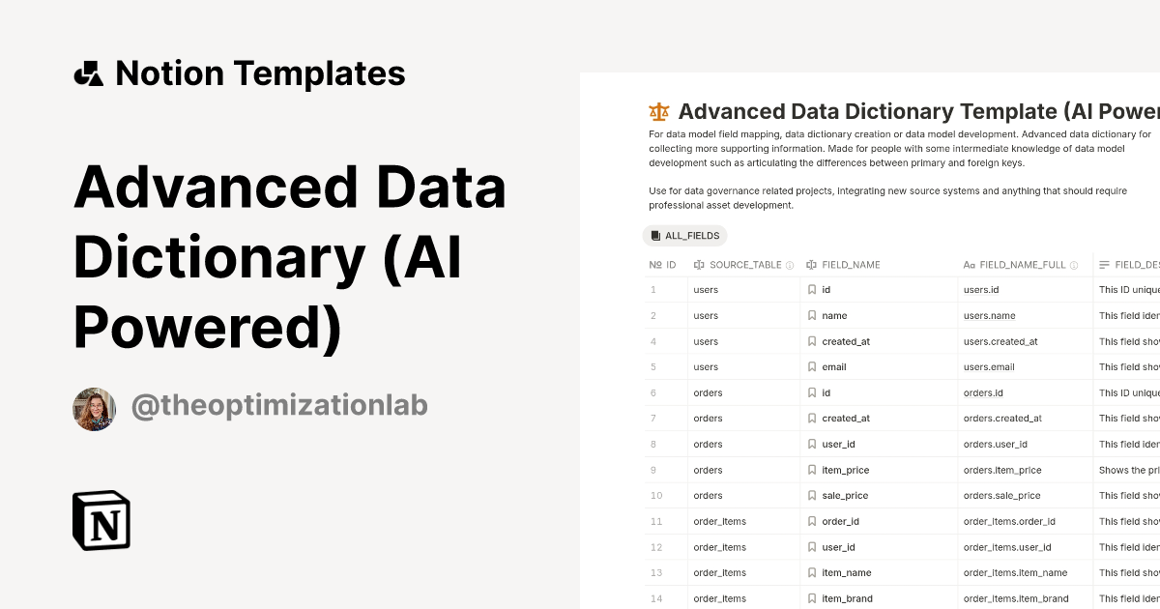Click the clover icon beside Notion Templates
The image size is (1160, 609).
click(88, 72)
